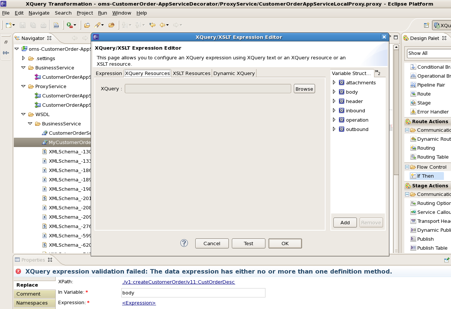Select the Namespaces tab in Properties
Image resolution: width=451 pixels, height=309 pixels.
pyautogui.click(x=34, y=303)
